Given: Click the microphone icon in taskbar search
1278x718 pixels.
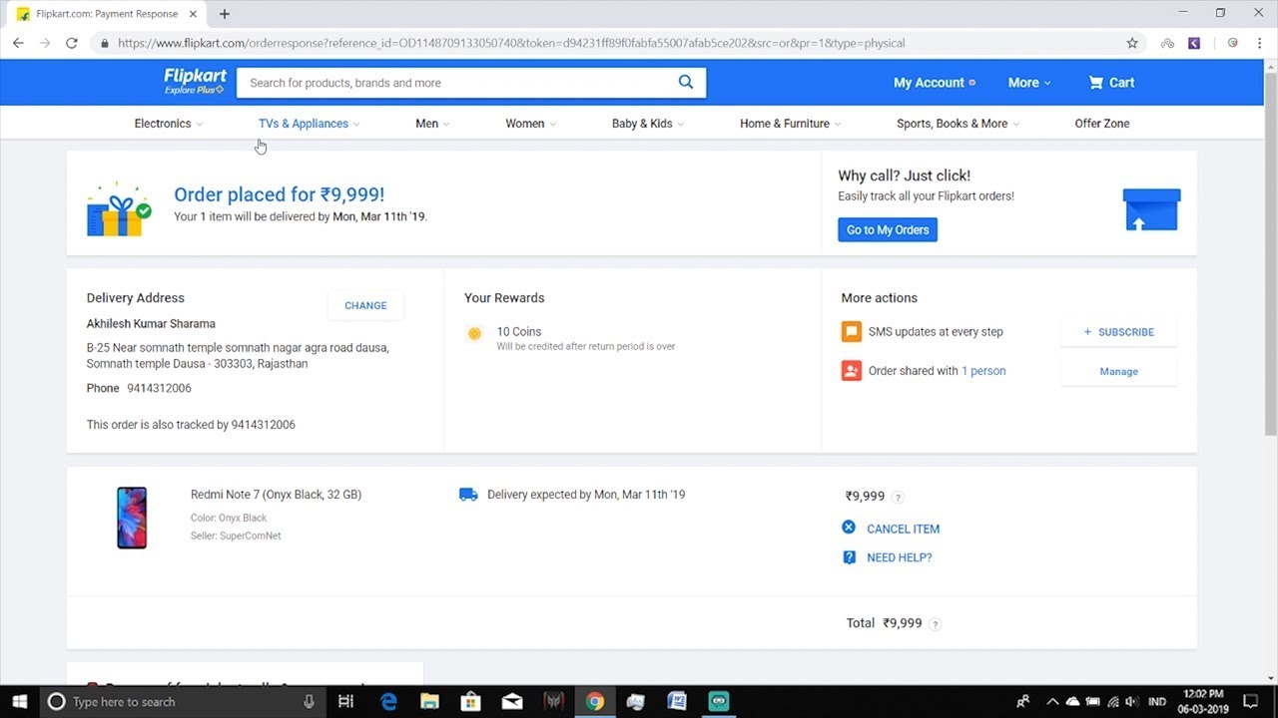Looking at the screenshot, I should (x=309, y=702).
